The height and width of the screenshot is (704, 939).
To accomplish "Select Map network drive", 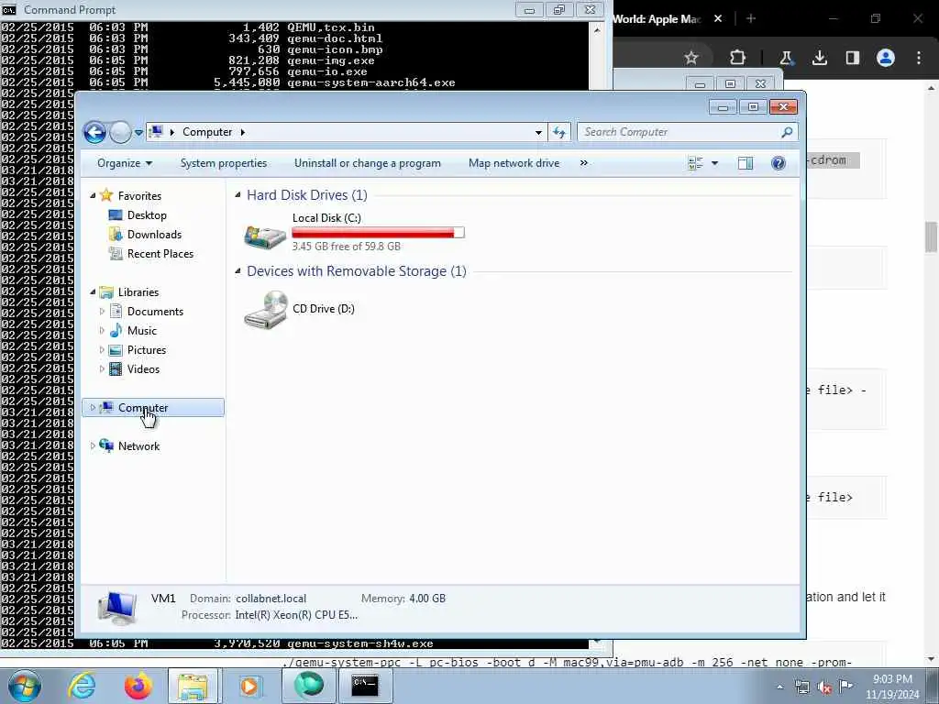I will pos(514,163).
